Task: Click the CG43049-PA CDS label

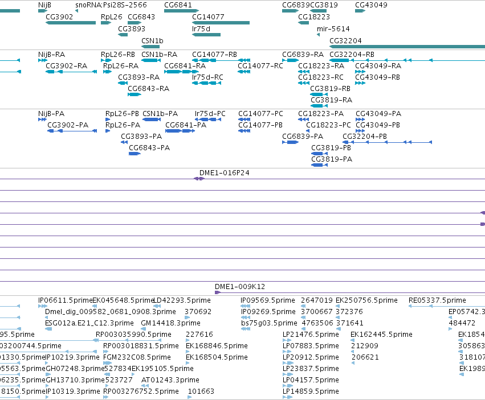Action: pos(378,114)
